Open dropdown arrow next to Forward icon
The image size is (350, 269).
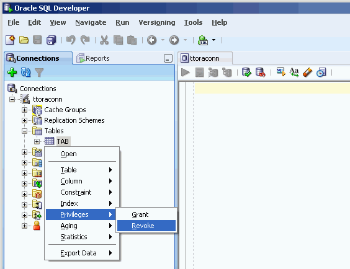185,40
